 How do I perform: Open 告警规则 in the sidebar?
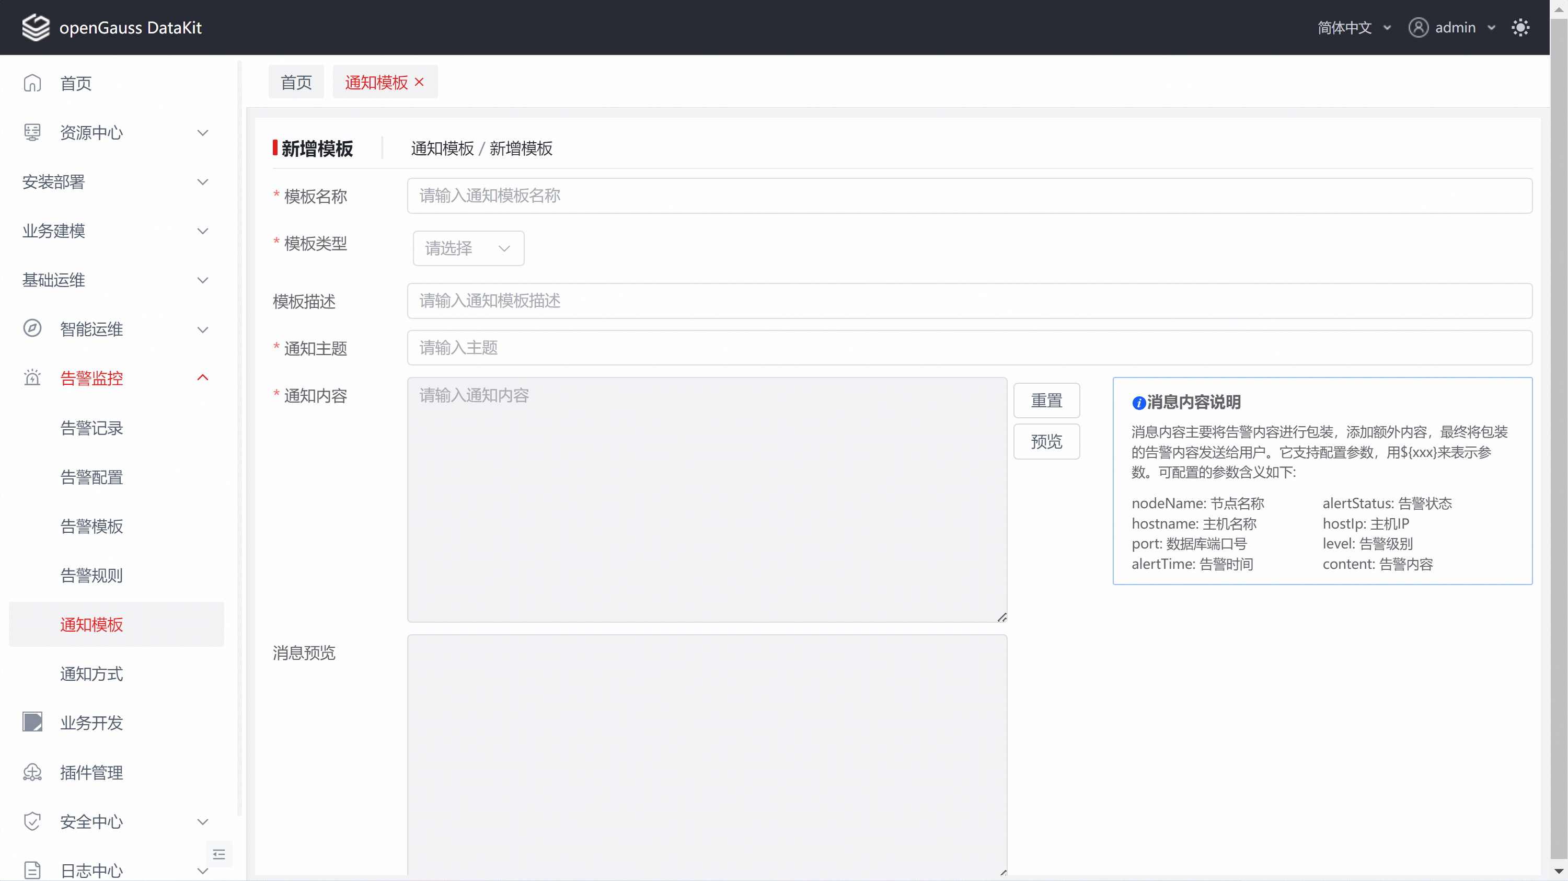point(91,575)
